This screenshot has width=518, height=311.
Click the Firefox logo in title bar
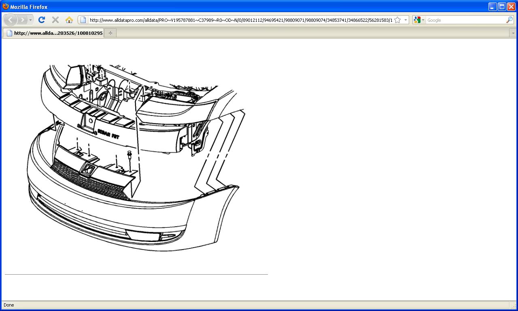[x=5, y=6]
